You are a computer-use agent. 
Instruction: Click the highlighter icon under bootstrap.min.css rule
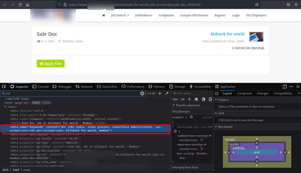coord(175,131)
